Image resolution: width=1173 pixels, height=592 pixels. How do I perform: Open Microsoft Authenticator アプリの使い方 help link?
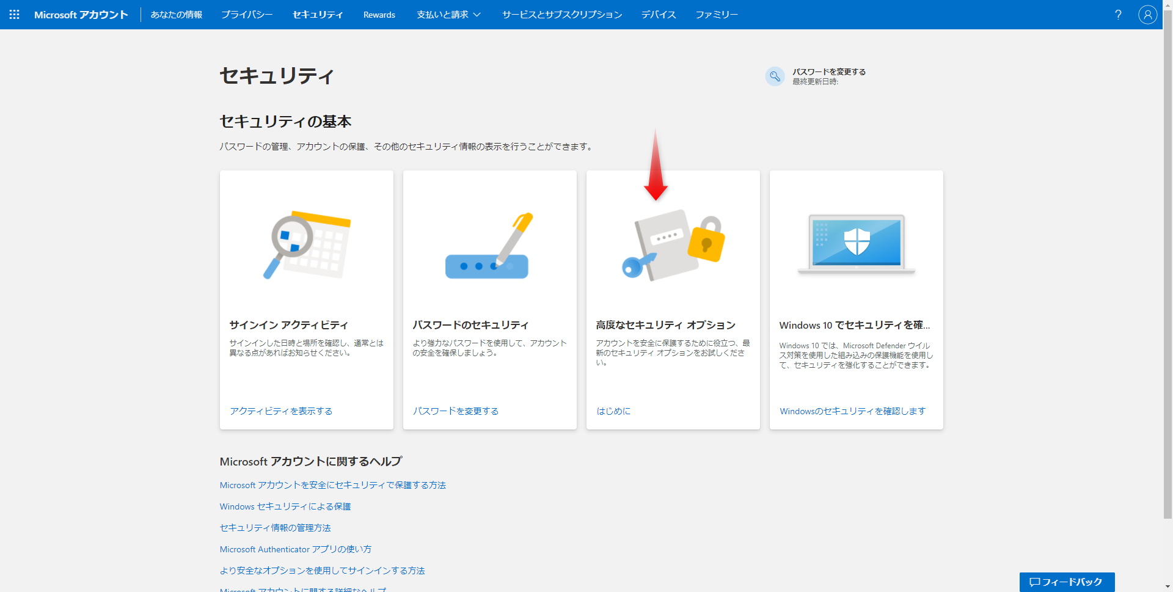coord(296,549)
